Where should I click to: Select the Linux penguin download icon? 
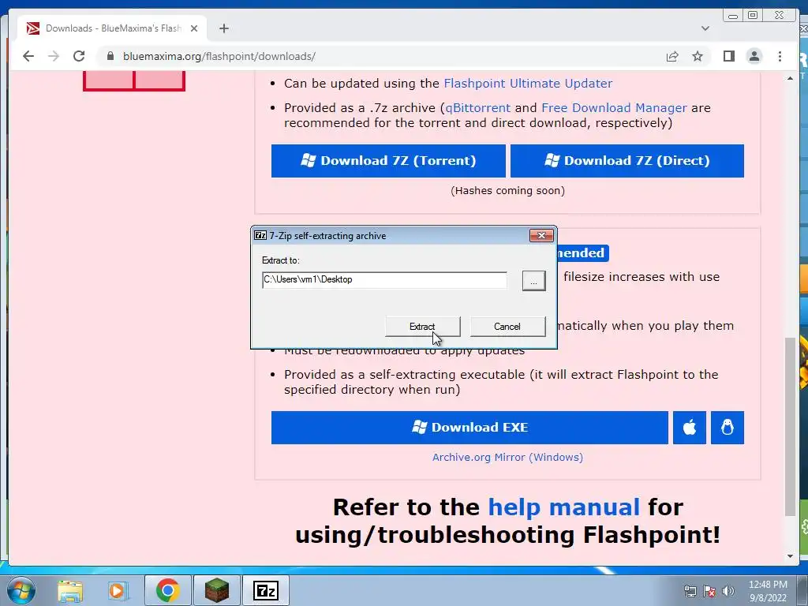(x=727, y=427)
